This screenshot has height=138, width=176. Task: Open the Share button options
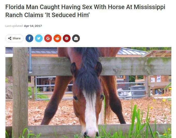[x=14, y=38]
